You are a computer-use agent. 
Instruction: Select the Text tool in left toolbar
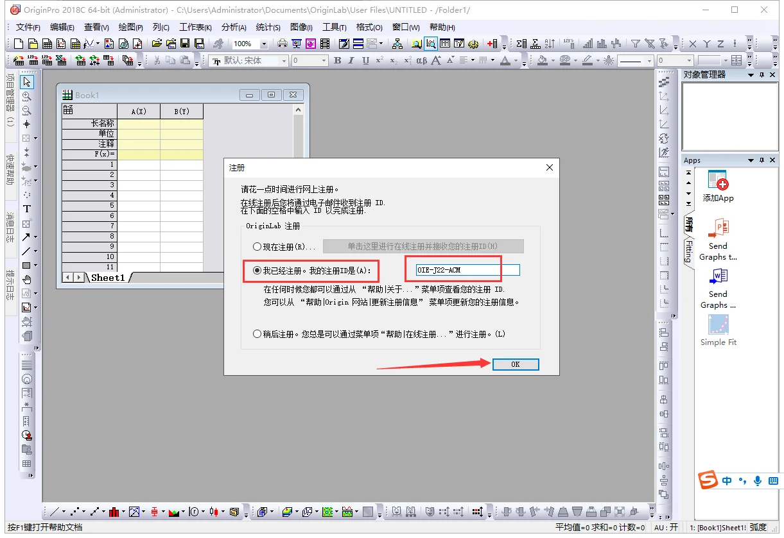(x=27, y=209)
